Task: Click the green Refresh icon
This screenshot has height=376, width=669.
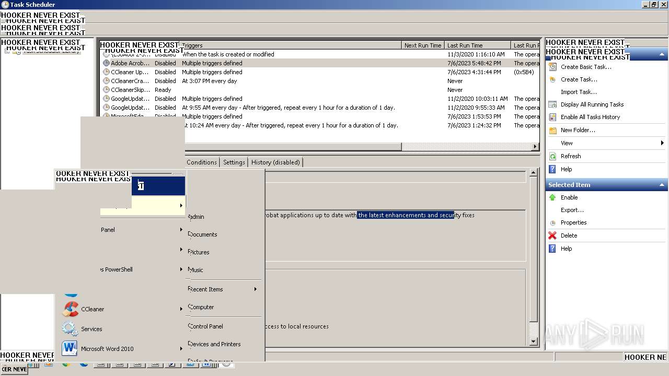Action: point(552,156)
